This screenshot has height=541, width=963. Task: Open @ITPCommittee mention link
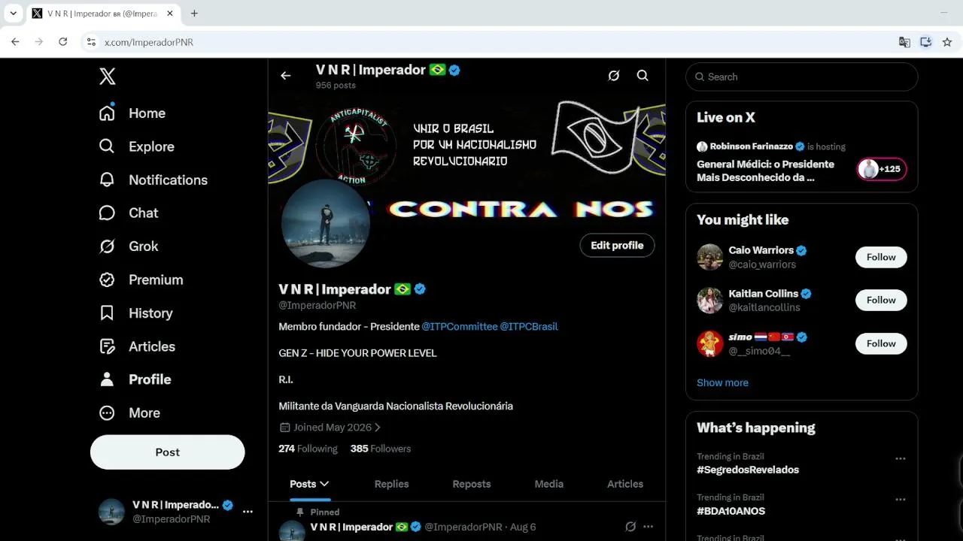coord(460,326)
